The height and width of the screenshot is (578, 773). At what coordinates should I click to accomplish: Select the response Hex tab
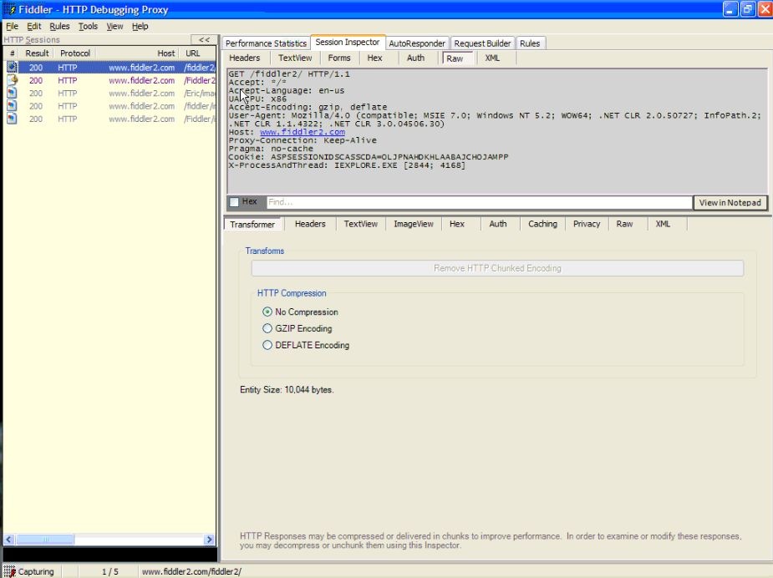(456, 224)
